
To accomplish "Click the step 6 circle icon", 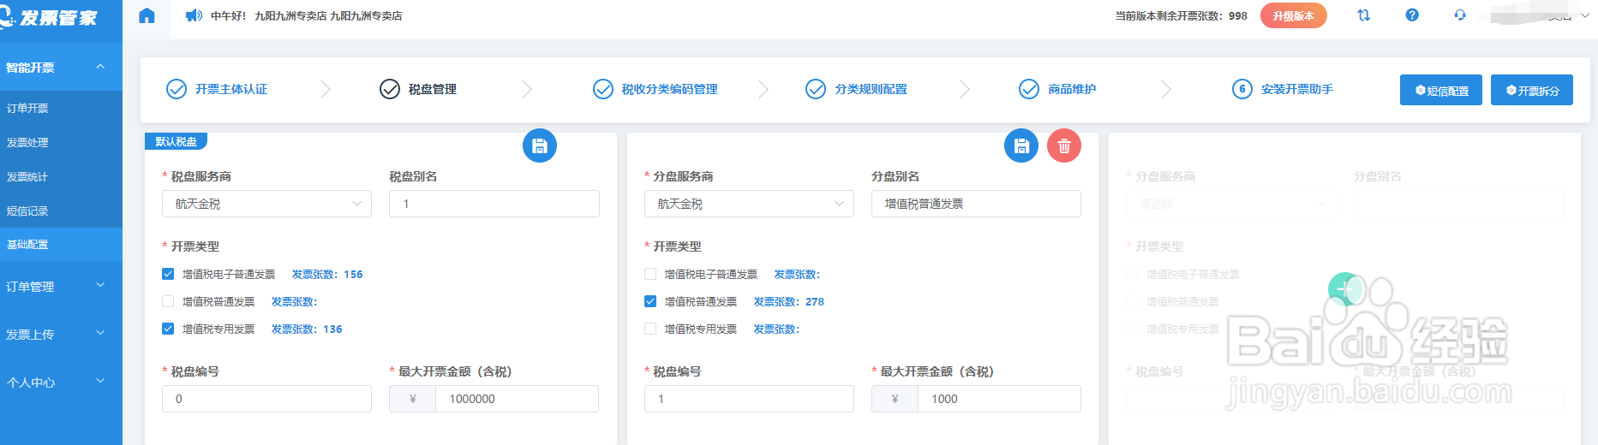I will 1242,89.
